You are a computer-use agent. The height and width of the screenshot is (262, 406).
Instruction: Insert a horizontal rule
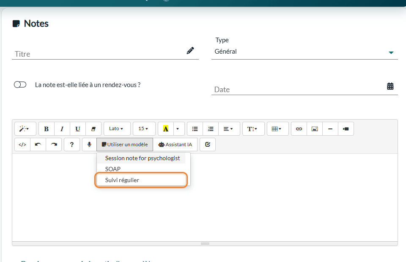point(330,129)
